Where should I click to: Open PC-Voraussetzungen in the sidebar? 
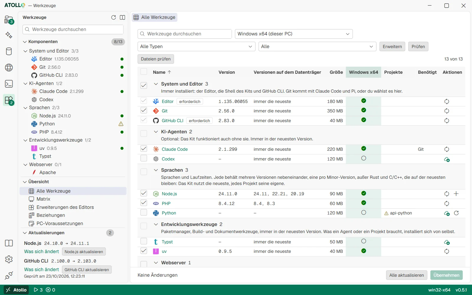click(60, 224)
